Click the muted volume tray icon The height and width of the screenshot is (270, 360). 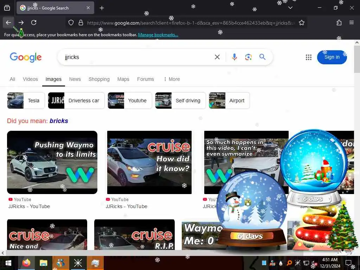(x=314, y=263)
